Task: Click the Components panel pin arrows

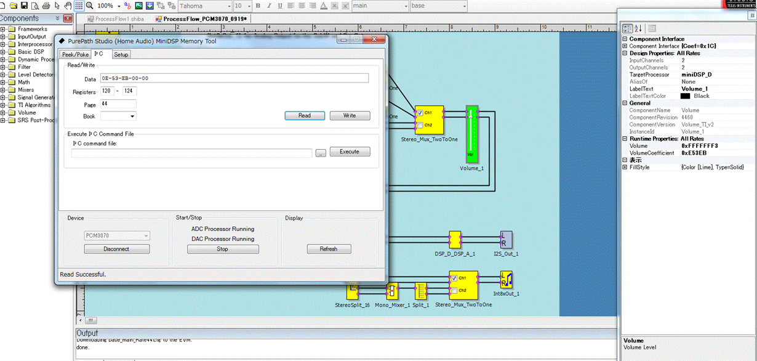Action: pos(57,18)
